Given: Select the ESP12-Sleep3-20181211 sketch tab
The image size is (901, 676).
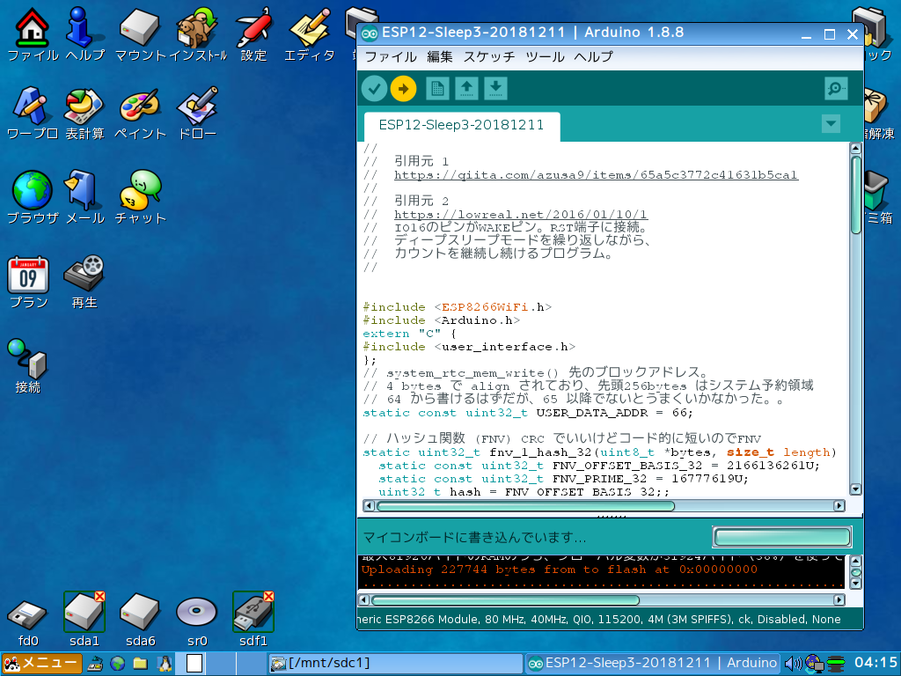Looking at the screenshot, I should (x=461, y=125).
